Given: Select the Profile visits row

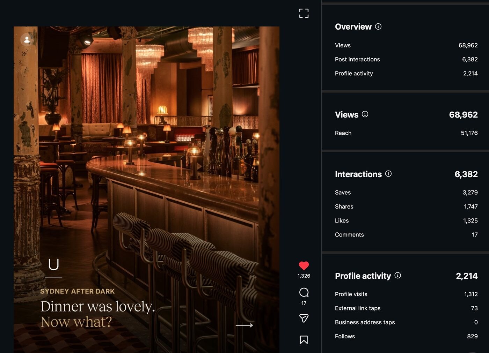Looking at the screenshot, I should point(406,294).
